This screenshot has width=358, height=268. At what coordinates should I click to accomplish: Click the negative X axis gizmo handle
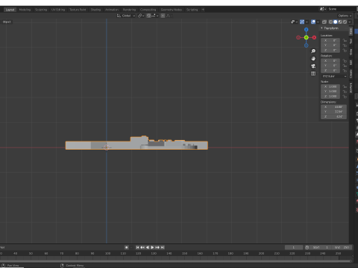[x=298, y=37]
